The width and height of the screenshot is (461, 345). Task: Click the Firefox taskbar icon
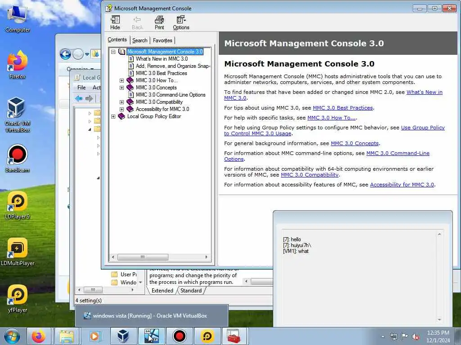[39, 336]
